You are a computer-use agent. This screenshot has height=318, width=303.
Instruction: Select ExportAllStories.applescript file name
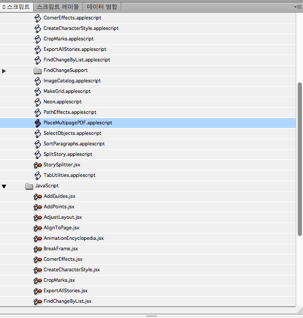75,49
